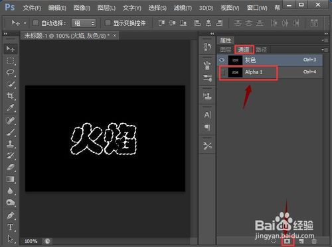The height and width of the screenshot is (247, 332).
Task: Switch to the 图层 panel tab
Action: (x=226, y=50)
